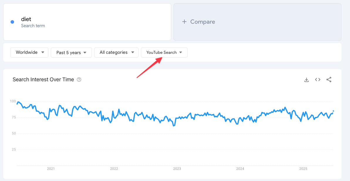
Task: Click the help icon beside Search Interest Over Time
Action: point(79,79)
